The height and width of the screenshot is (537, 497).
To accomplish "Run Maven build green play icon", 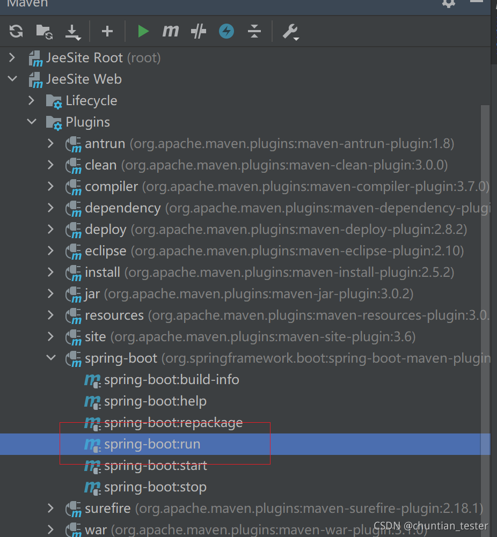I will tap(143, 31).
